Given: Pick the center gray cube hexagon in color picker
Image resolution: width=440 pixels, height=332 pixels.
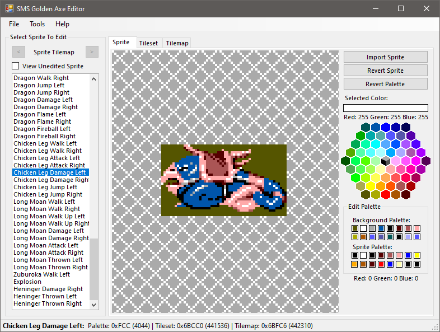Looking at the screenshot, I should [x=386, y=161].
